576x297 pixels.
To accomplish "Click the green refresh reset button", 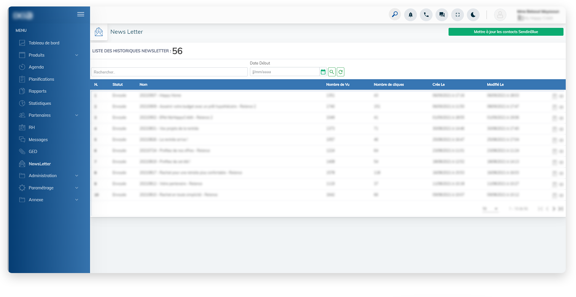I will [x=341, y=72].
